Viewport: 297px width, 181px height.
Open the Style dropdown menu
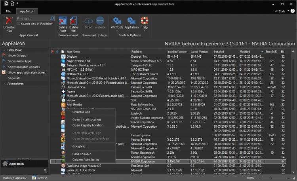pos(282,11)
